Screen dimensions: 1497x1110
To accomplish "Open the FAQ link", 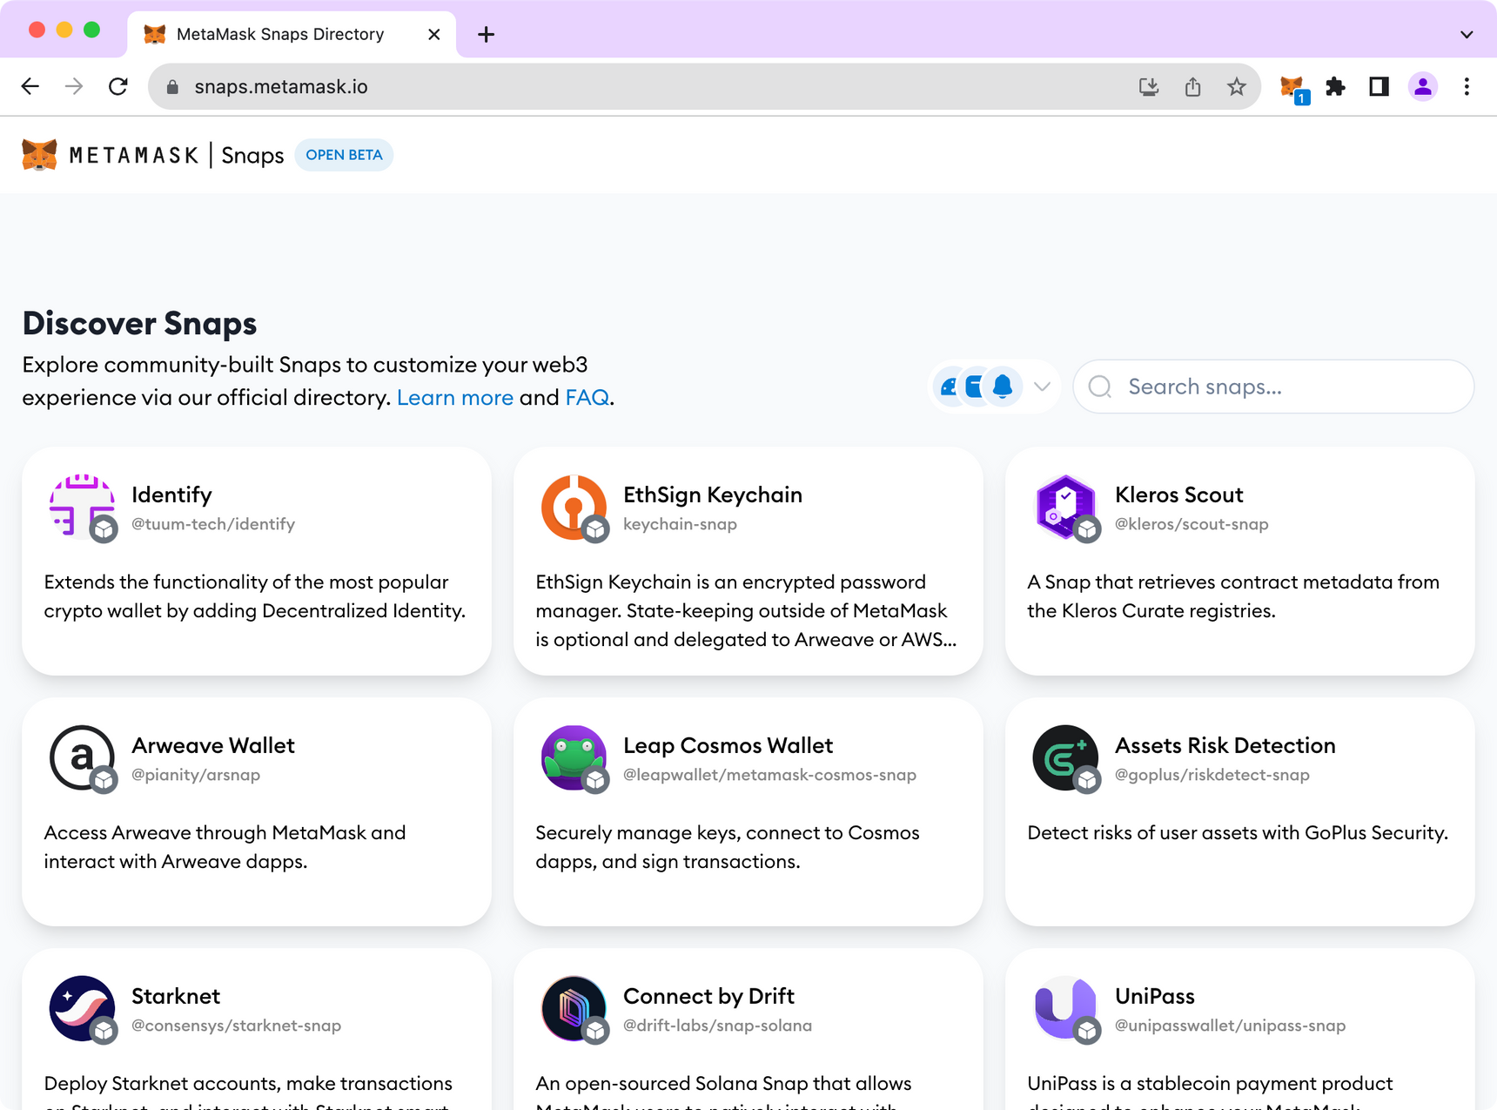I will click(x=587, y=397).
